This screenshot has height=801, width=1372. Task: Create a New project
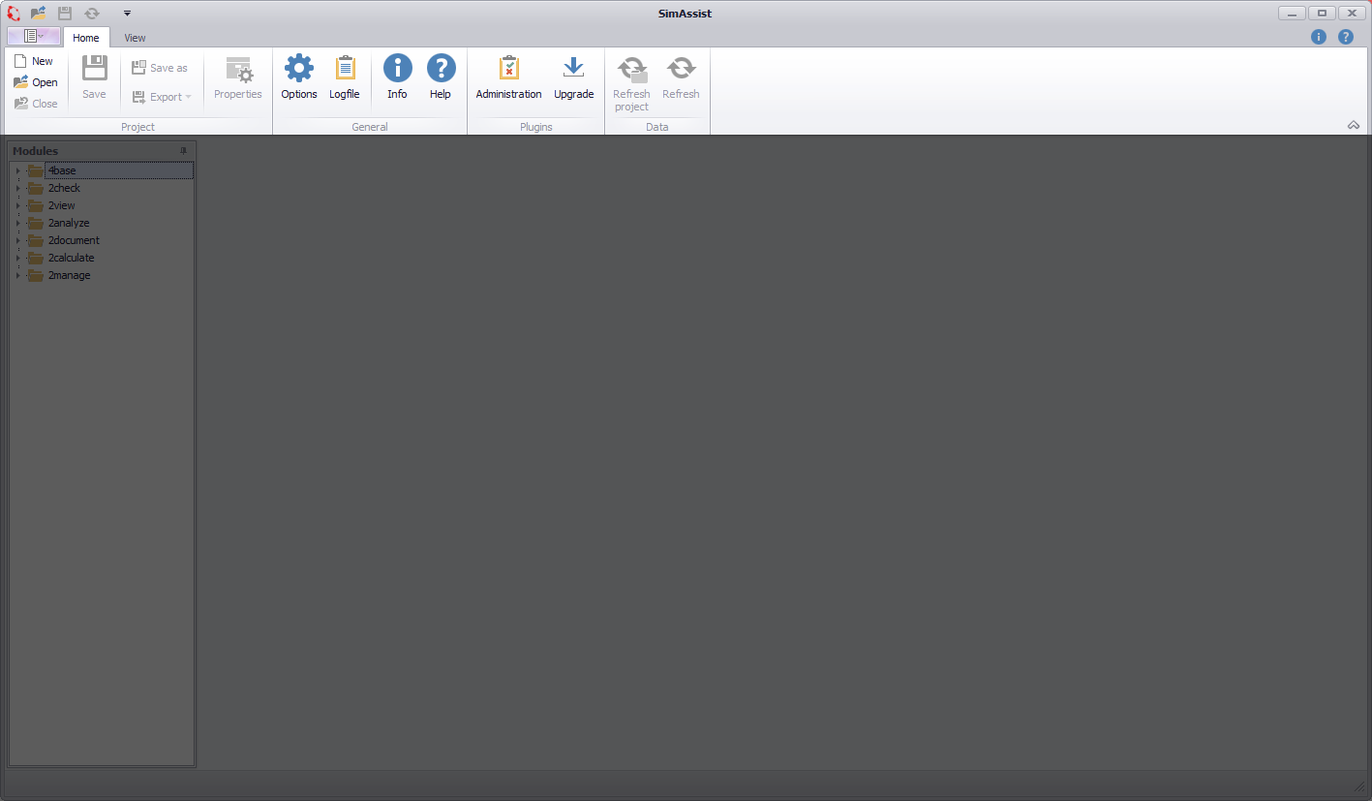tap(34, 61)
